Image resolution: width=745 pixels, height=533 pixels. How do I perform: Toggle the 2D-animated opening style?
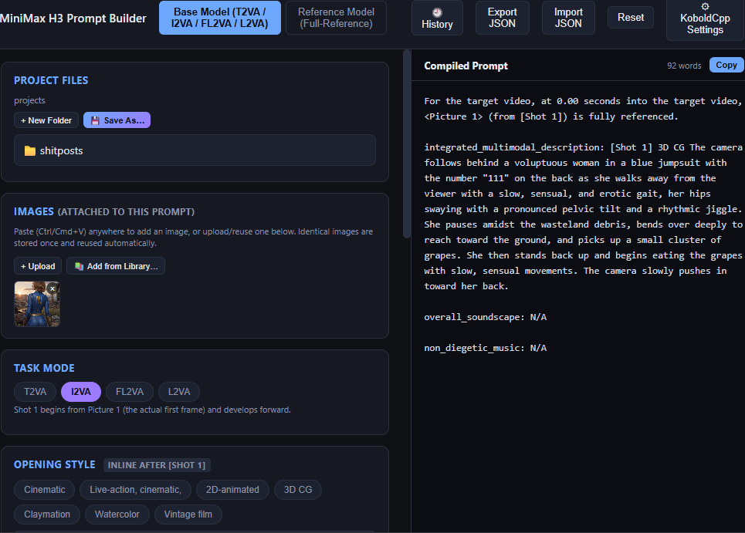point(232,490)
